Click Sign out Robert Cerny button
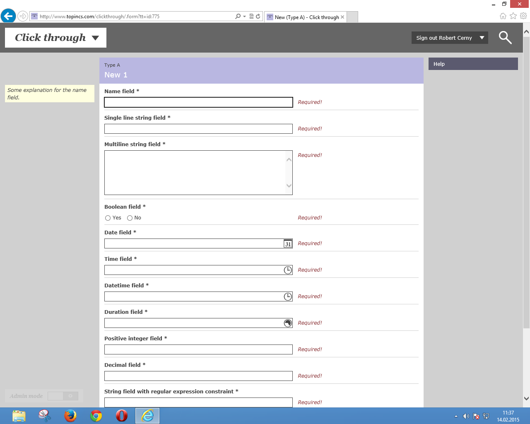Image resolution: width=530 pixels, height=424 pixels. pyautogui.click(x=444, y=38)
